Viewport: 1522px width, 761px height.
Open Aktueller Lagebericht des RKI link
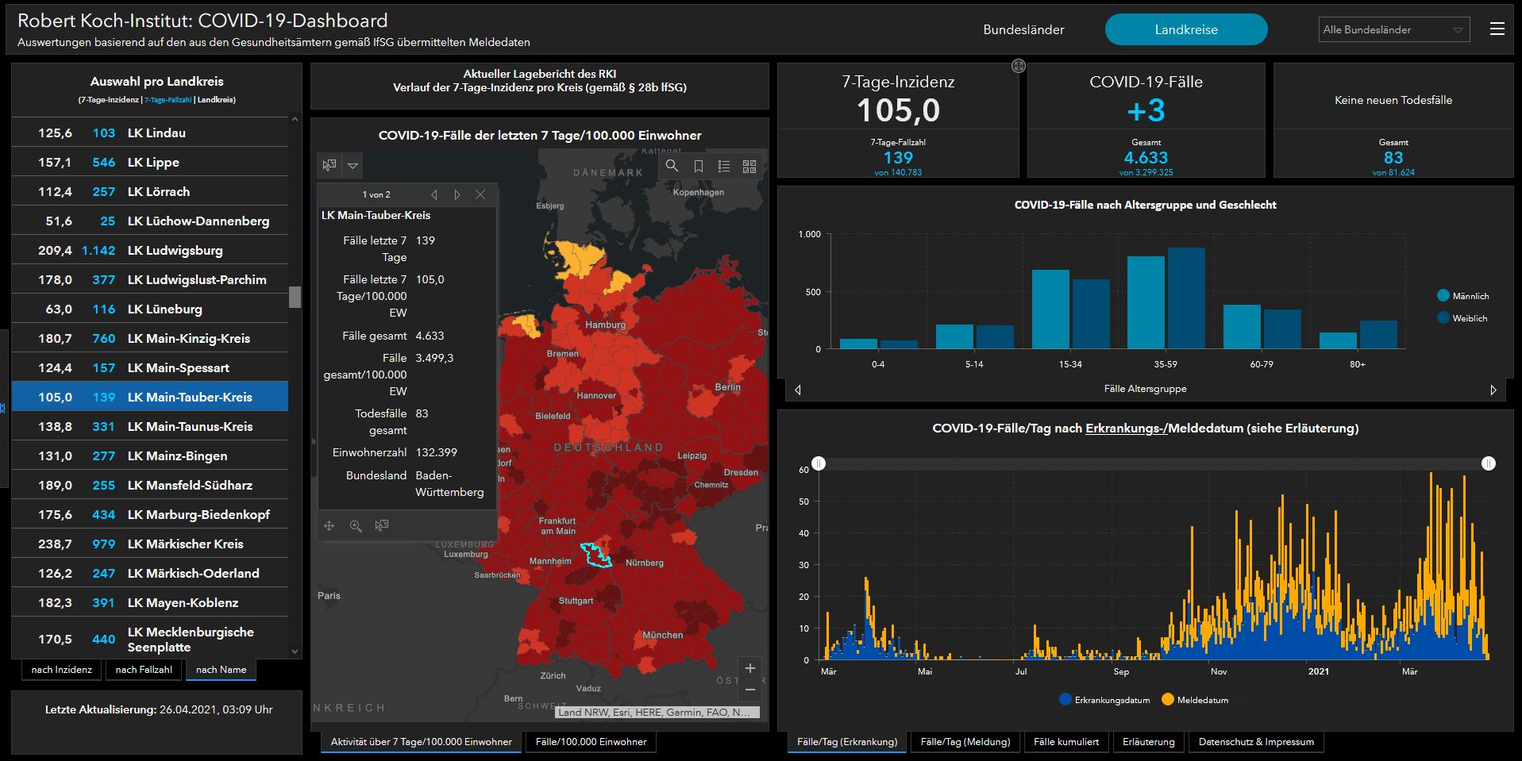pyautogui.click(x=539, y=74)
